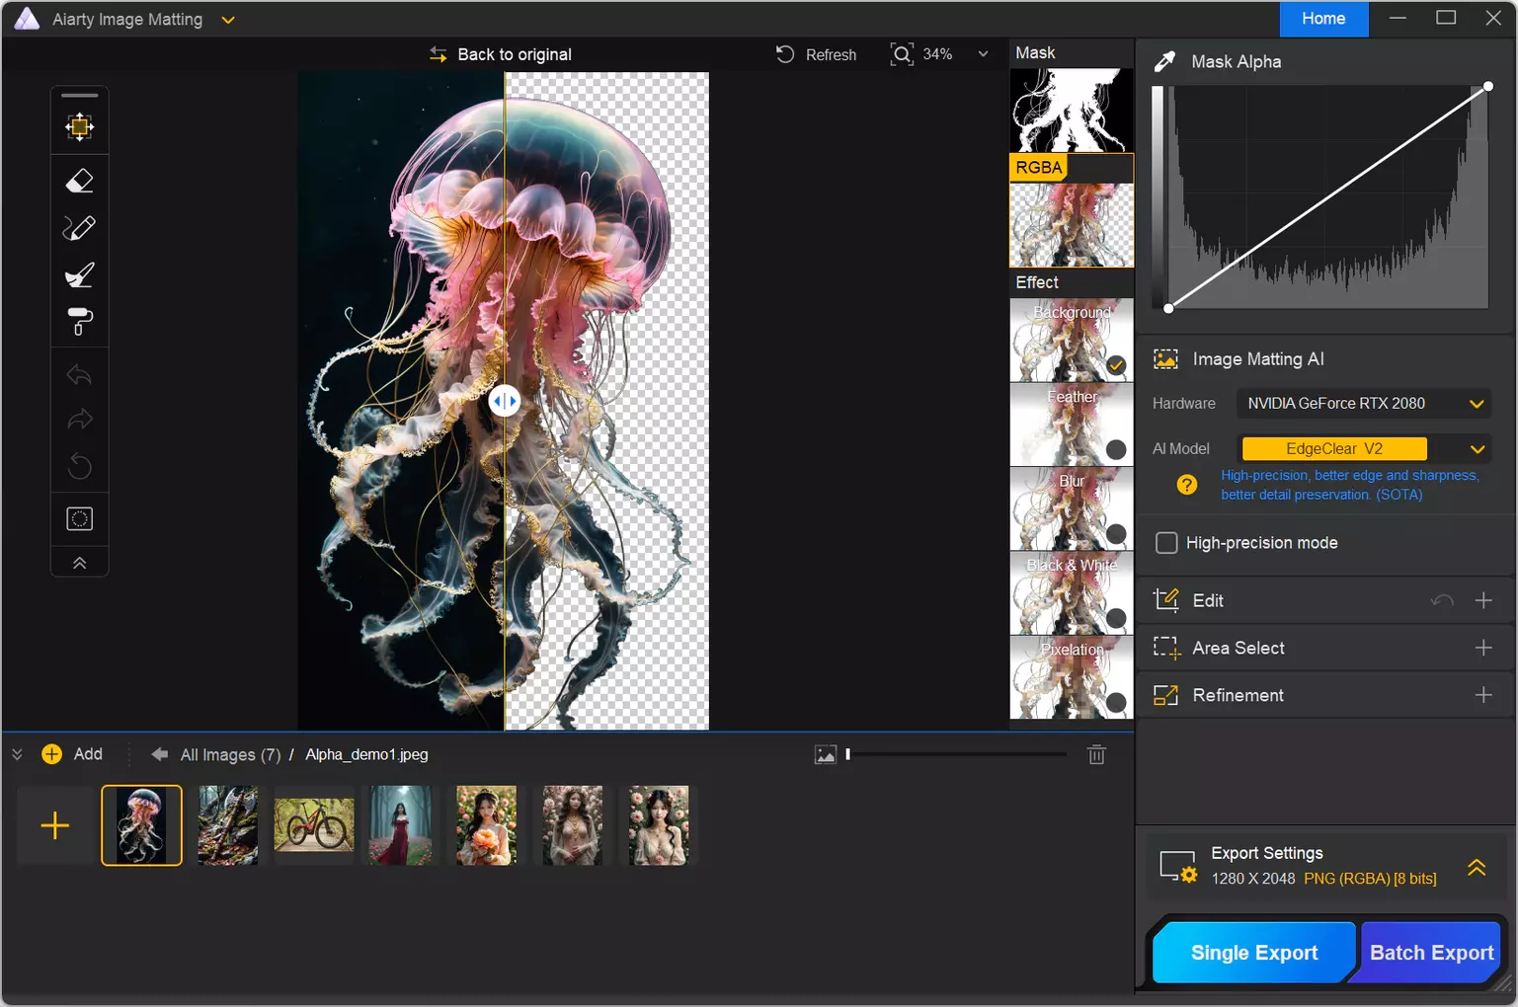Click the Single Export button
This screenshot has width=1518, height=1007.
coord(1253,953)
